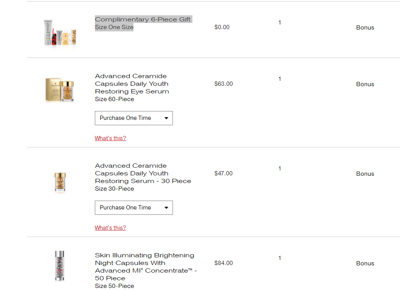Expand the Eye Serum purchase frequency dropdown
Screen dimensions: 420x291
(133, 118)
